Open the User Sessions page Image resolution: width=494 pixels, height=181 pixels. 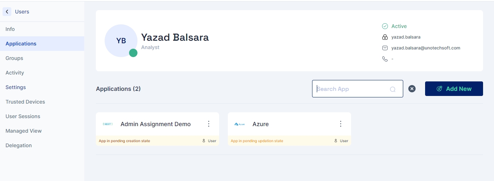(x=23, y=116)
